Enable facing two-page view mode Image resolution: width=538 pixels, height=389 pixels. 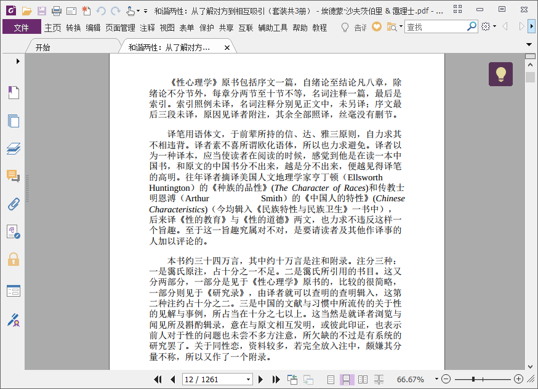[363, 379]
